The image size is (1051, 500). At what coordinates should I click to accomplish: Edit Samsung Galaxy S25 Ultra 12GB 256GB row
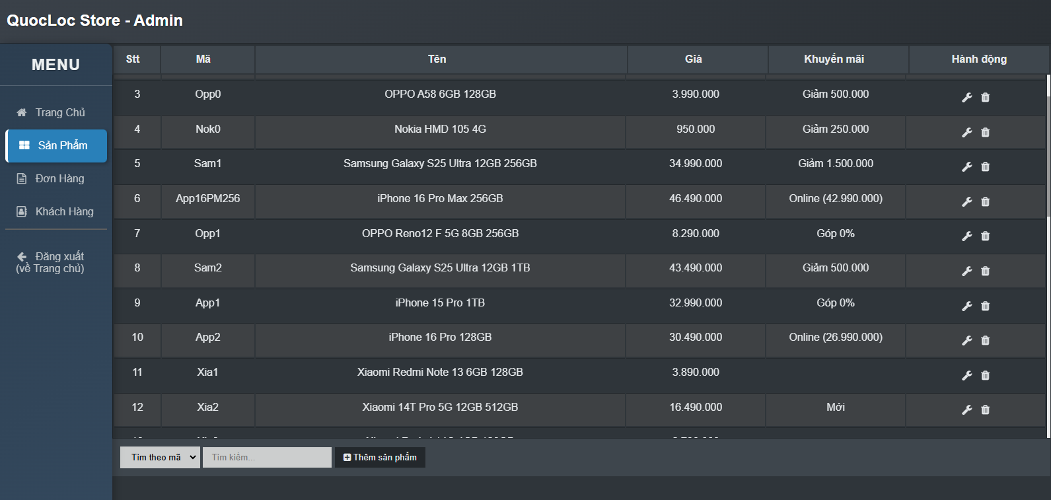click(966, 167)
